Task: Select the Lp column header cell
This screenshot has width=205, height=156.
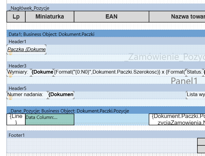Action: click(16, 17)
